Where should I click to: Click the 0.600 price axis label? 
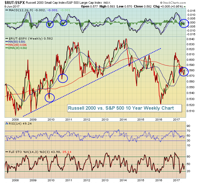[191, 60]
